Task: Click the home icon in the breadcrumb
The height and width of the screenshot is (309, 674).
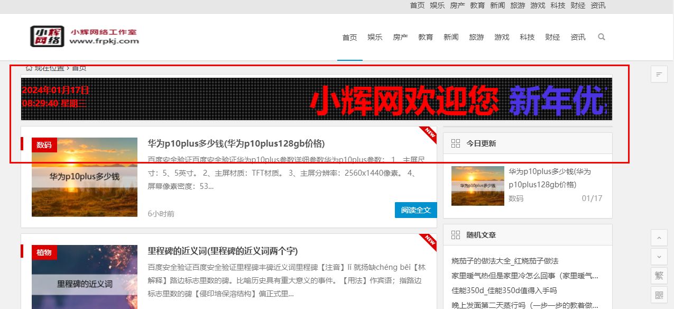Action: click(x=29, y=67)
